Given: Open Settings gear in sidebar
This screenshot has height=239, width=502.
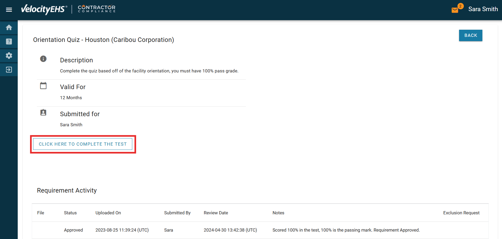Looking at the screenshot, I should click(9, 56).
